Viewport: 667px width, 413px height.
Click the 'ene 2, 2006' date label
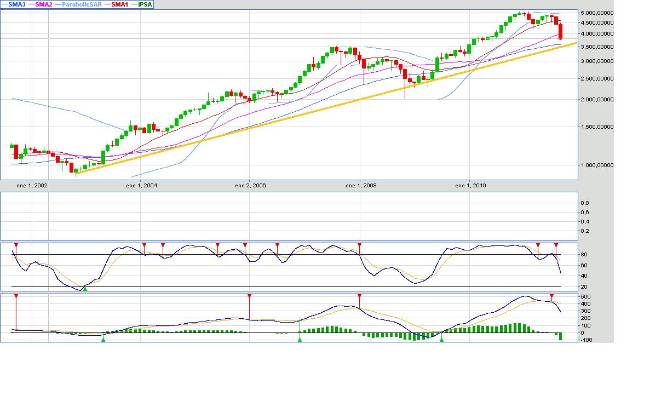(x=250, y=186)
